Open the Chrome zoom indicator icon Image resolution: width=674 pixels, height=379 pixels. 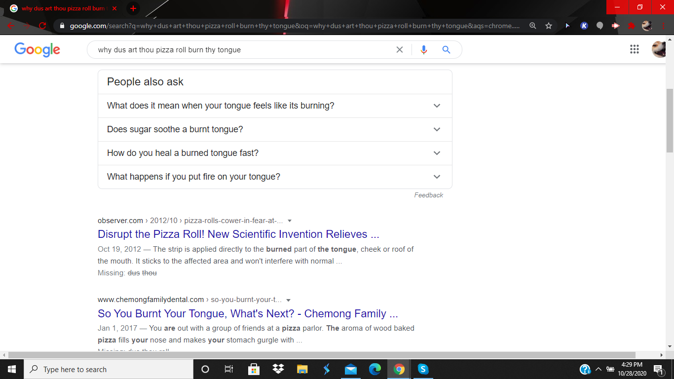(533, 26)
